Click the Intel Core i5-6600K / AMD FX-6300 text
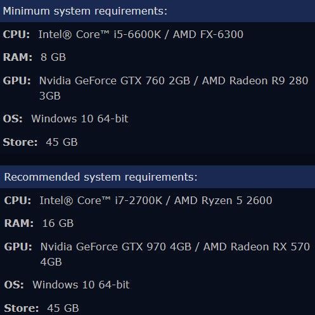Image resolution: width=315 pixels, height=315 pixels. (141, 34)
